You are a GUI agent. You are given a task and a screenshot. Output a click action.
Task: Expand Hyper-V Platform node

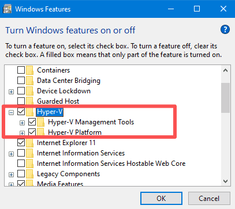click(23, 133)
